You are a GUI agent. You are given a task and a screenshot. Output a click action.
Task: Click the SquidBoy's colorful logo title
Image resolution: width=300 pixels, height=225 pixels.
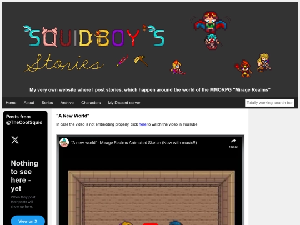94,36
